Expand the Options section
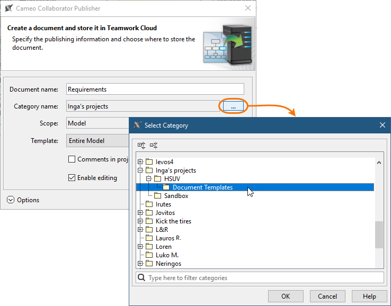The width and height of the screenshot is (391, 306). click(x=11, y=200)
